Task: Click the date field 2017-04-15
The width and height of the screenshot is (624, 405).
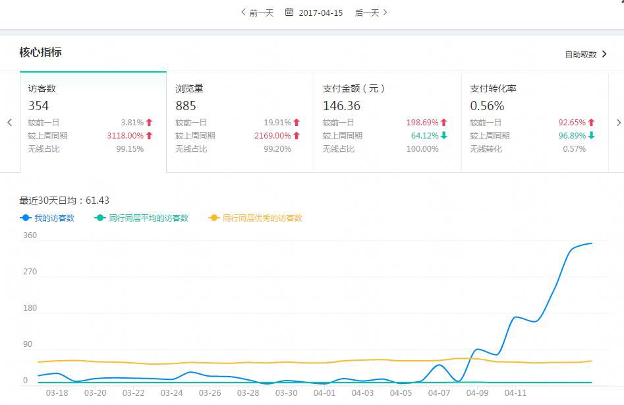Action: coord(321,13)
